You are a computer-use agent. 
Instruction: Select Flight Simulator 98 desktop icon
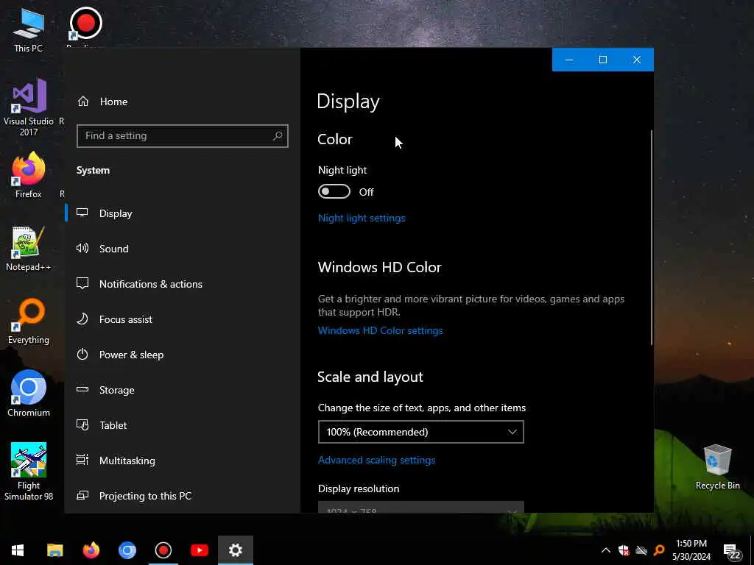[x=29, y=472]
